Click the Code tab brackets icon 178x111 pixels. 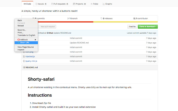click(25, 4)
